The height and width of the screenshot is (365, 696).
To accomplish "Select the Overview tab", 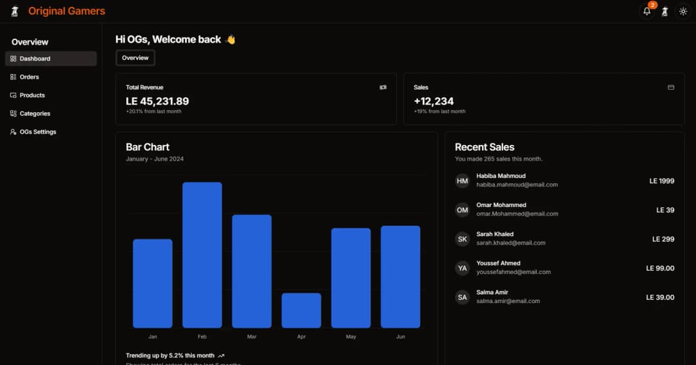I will pyautogui.click(x=135, y=58).
